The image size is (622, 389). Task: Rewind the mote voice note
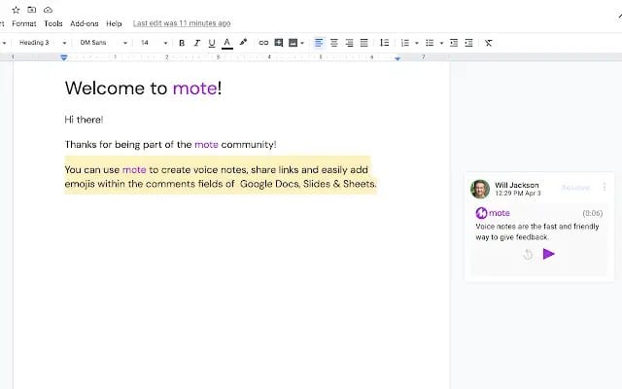coord(528,254)
